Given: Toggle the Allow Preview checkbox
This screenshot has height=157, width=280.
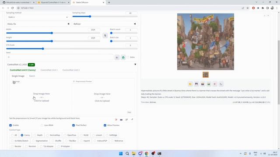Looking at the screenshot, I should click(x=105, y=125).
